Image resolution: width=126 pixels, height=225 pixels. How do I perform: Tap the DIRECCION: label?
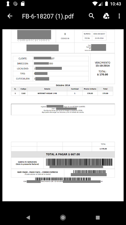pos(23,64)
